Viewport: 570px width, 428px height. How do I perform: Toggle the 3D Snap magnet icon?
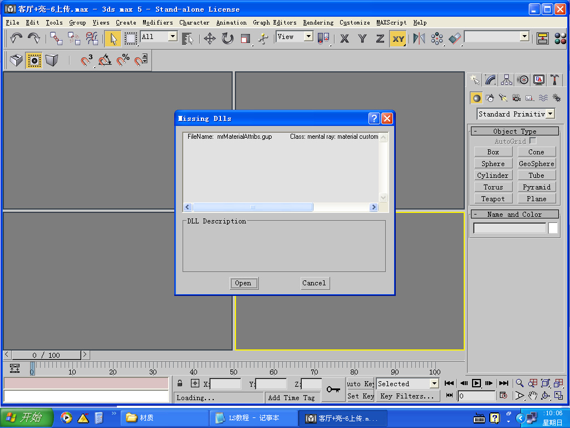[x=87, y=60]
